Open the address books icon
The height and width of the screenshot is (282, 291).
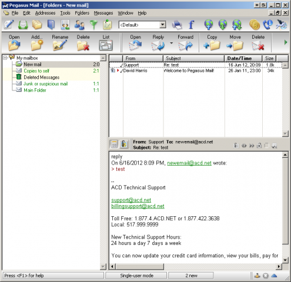tap(51, 25)
